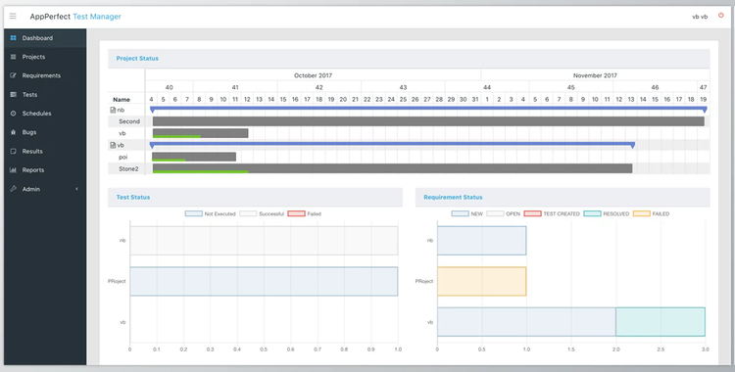Toggle Not Executed legend in Test Status
Viewport: 735px width, 372px height.
210,213
